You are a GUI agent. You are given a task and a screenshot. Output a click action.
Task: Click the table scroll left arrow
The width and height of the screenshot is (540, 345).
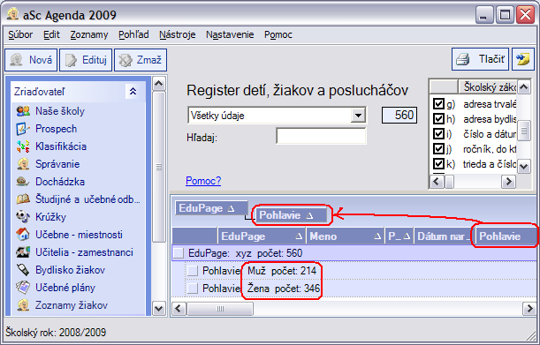coord(179,308)
